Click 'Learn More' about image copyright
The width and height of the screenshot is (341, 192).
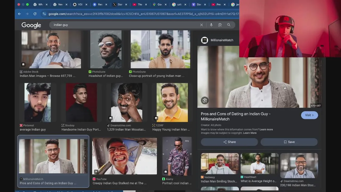point(250,133)
